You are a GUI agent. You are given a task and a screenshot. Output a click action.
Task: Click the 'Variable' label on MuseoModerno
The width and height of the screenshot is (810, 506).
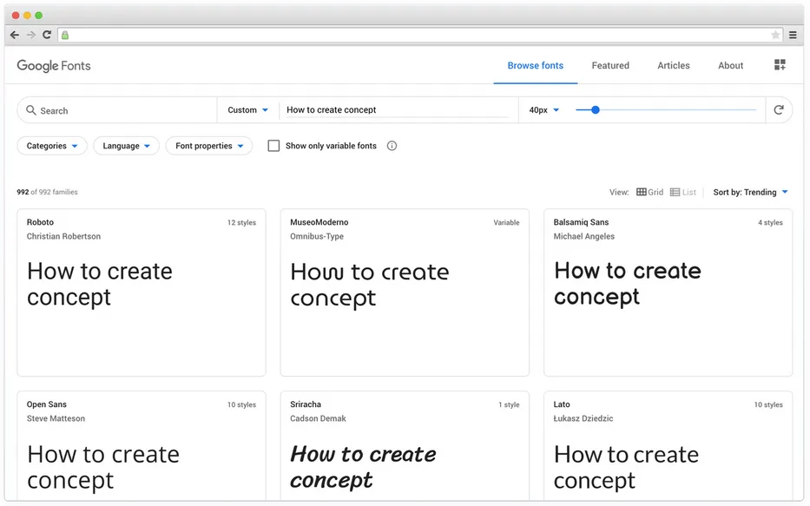506,222
